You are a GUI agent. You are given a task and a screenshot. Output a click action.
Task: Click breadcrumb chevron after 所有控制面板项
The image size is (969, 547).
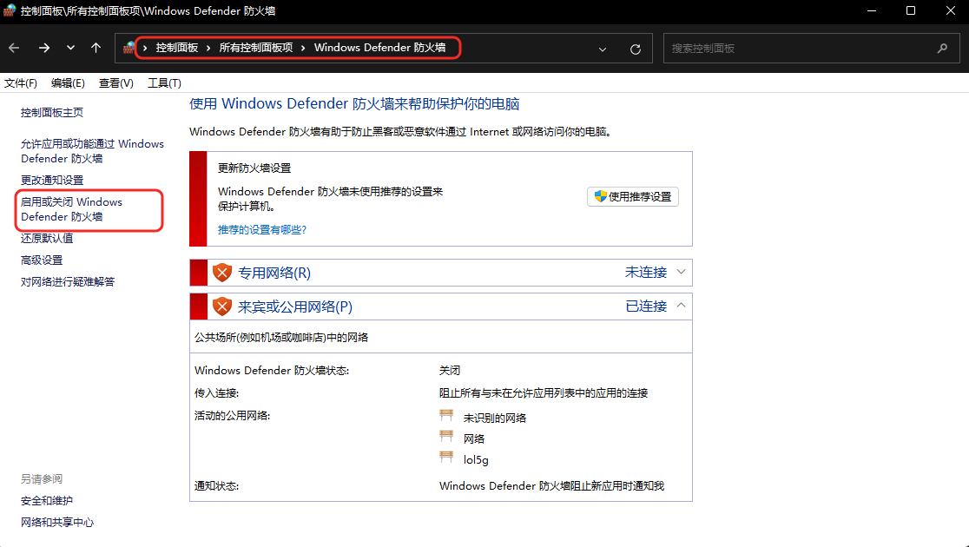303,49
